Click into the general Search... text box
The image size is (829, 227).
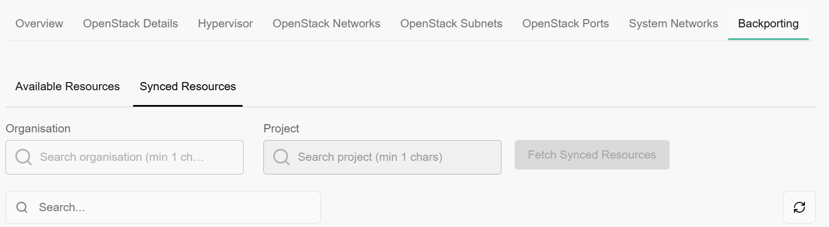click(170, 207)
